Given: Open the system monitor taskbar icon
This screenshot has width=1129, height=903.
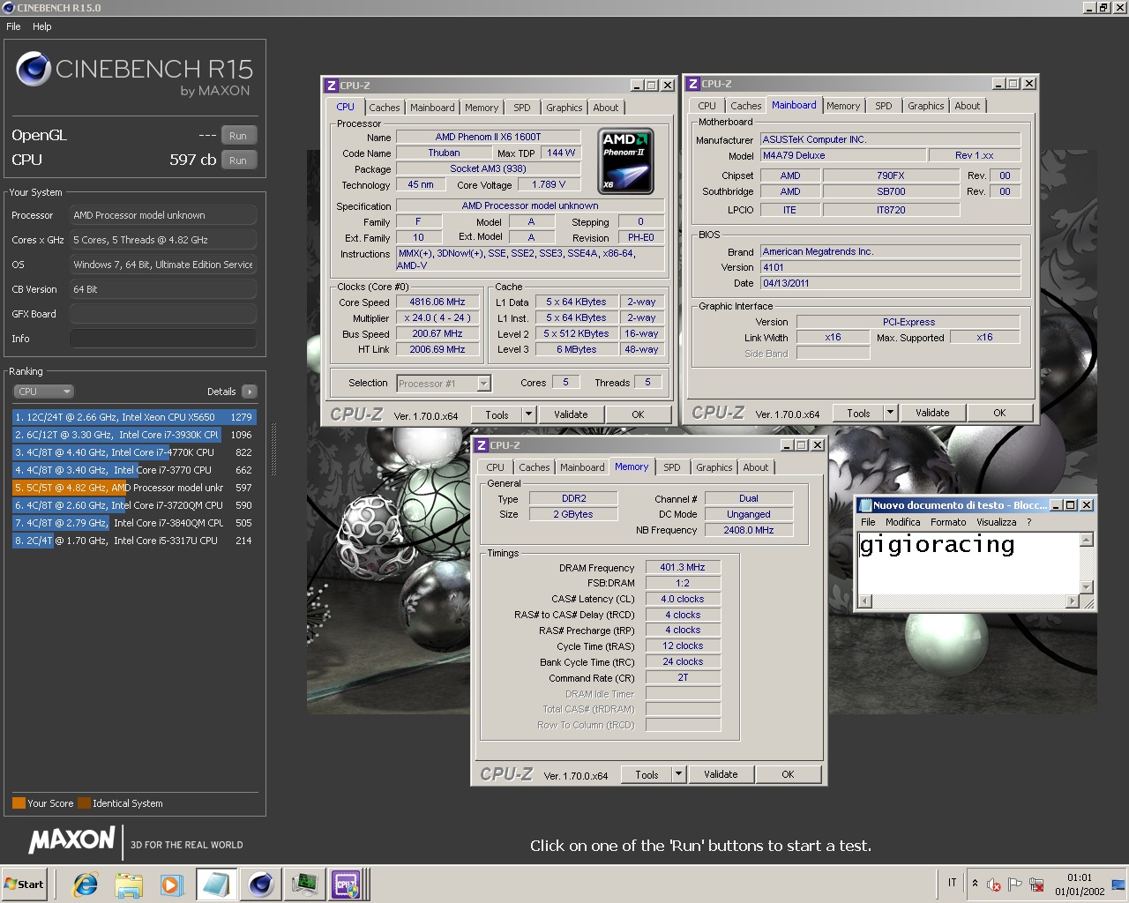Looking at the screenshot, I should tap(304, 884).
